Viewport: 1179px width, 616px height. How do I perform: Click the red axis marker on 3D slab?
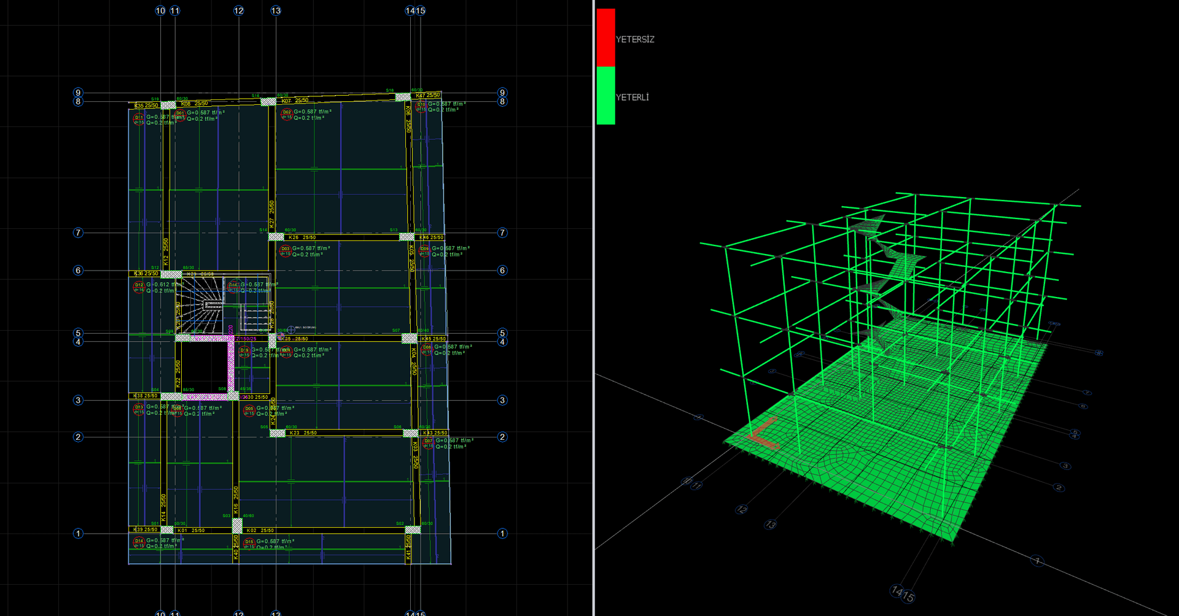pyautogui.click(x=761, y=433)
